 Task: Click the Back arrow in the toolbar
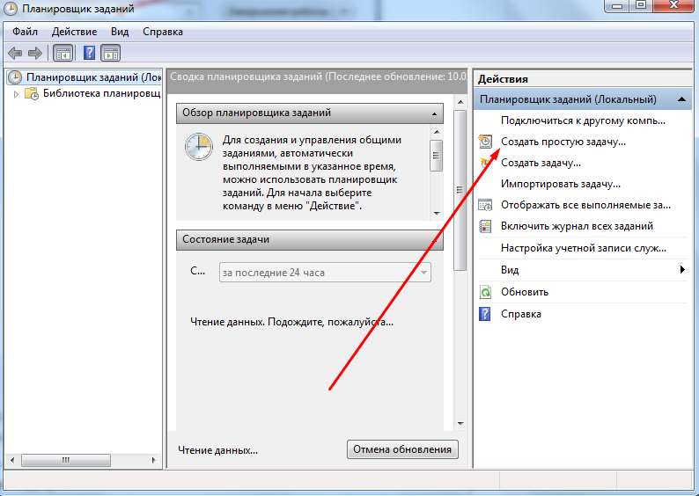[16, 54]
